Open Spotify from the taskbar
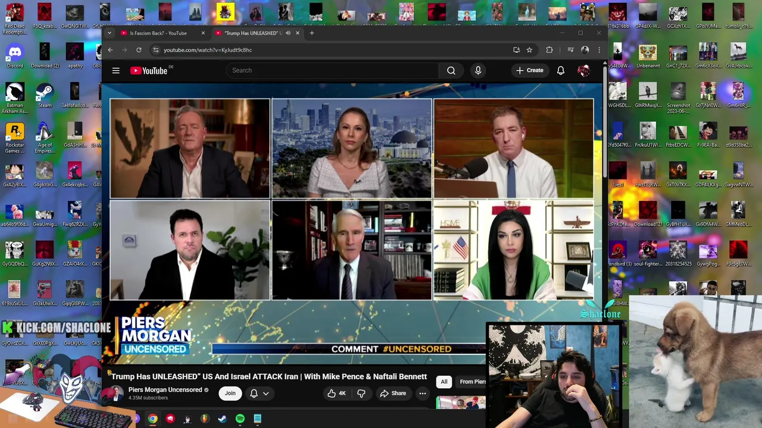The image size is (762, 428). pyautogui.click(x=240, y=419)
